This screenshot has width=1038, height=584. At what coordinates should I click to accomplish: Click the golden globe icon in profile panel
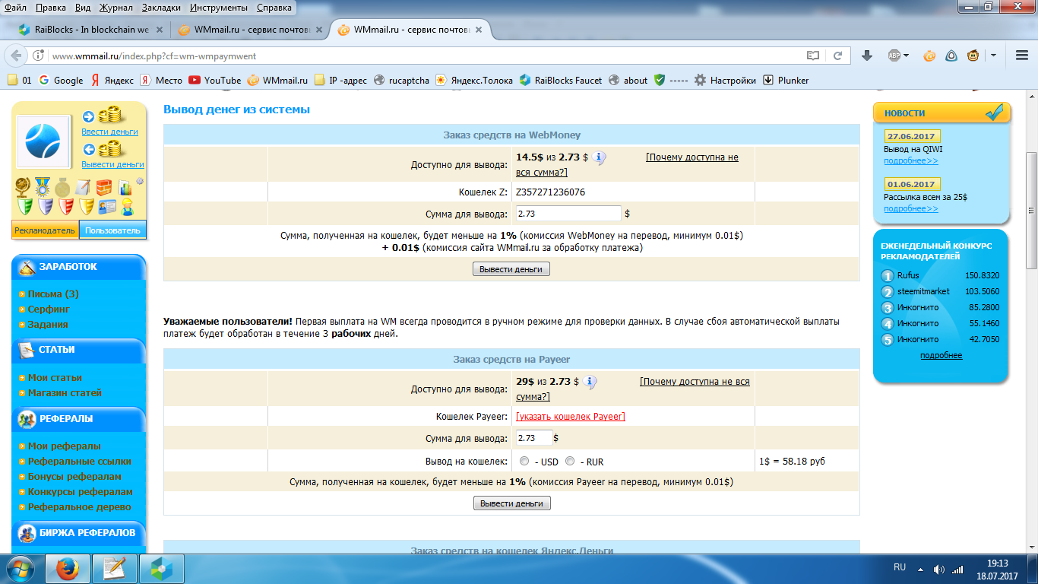point(23,187)
